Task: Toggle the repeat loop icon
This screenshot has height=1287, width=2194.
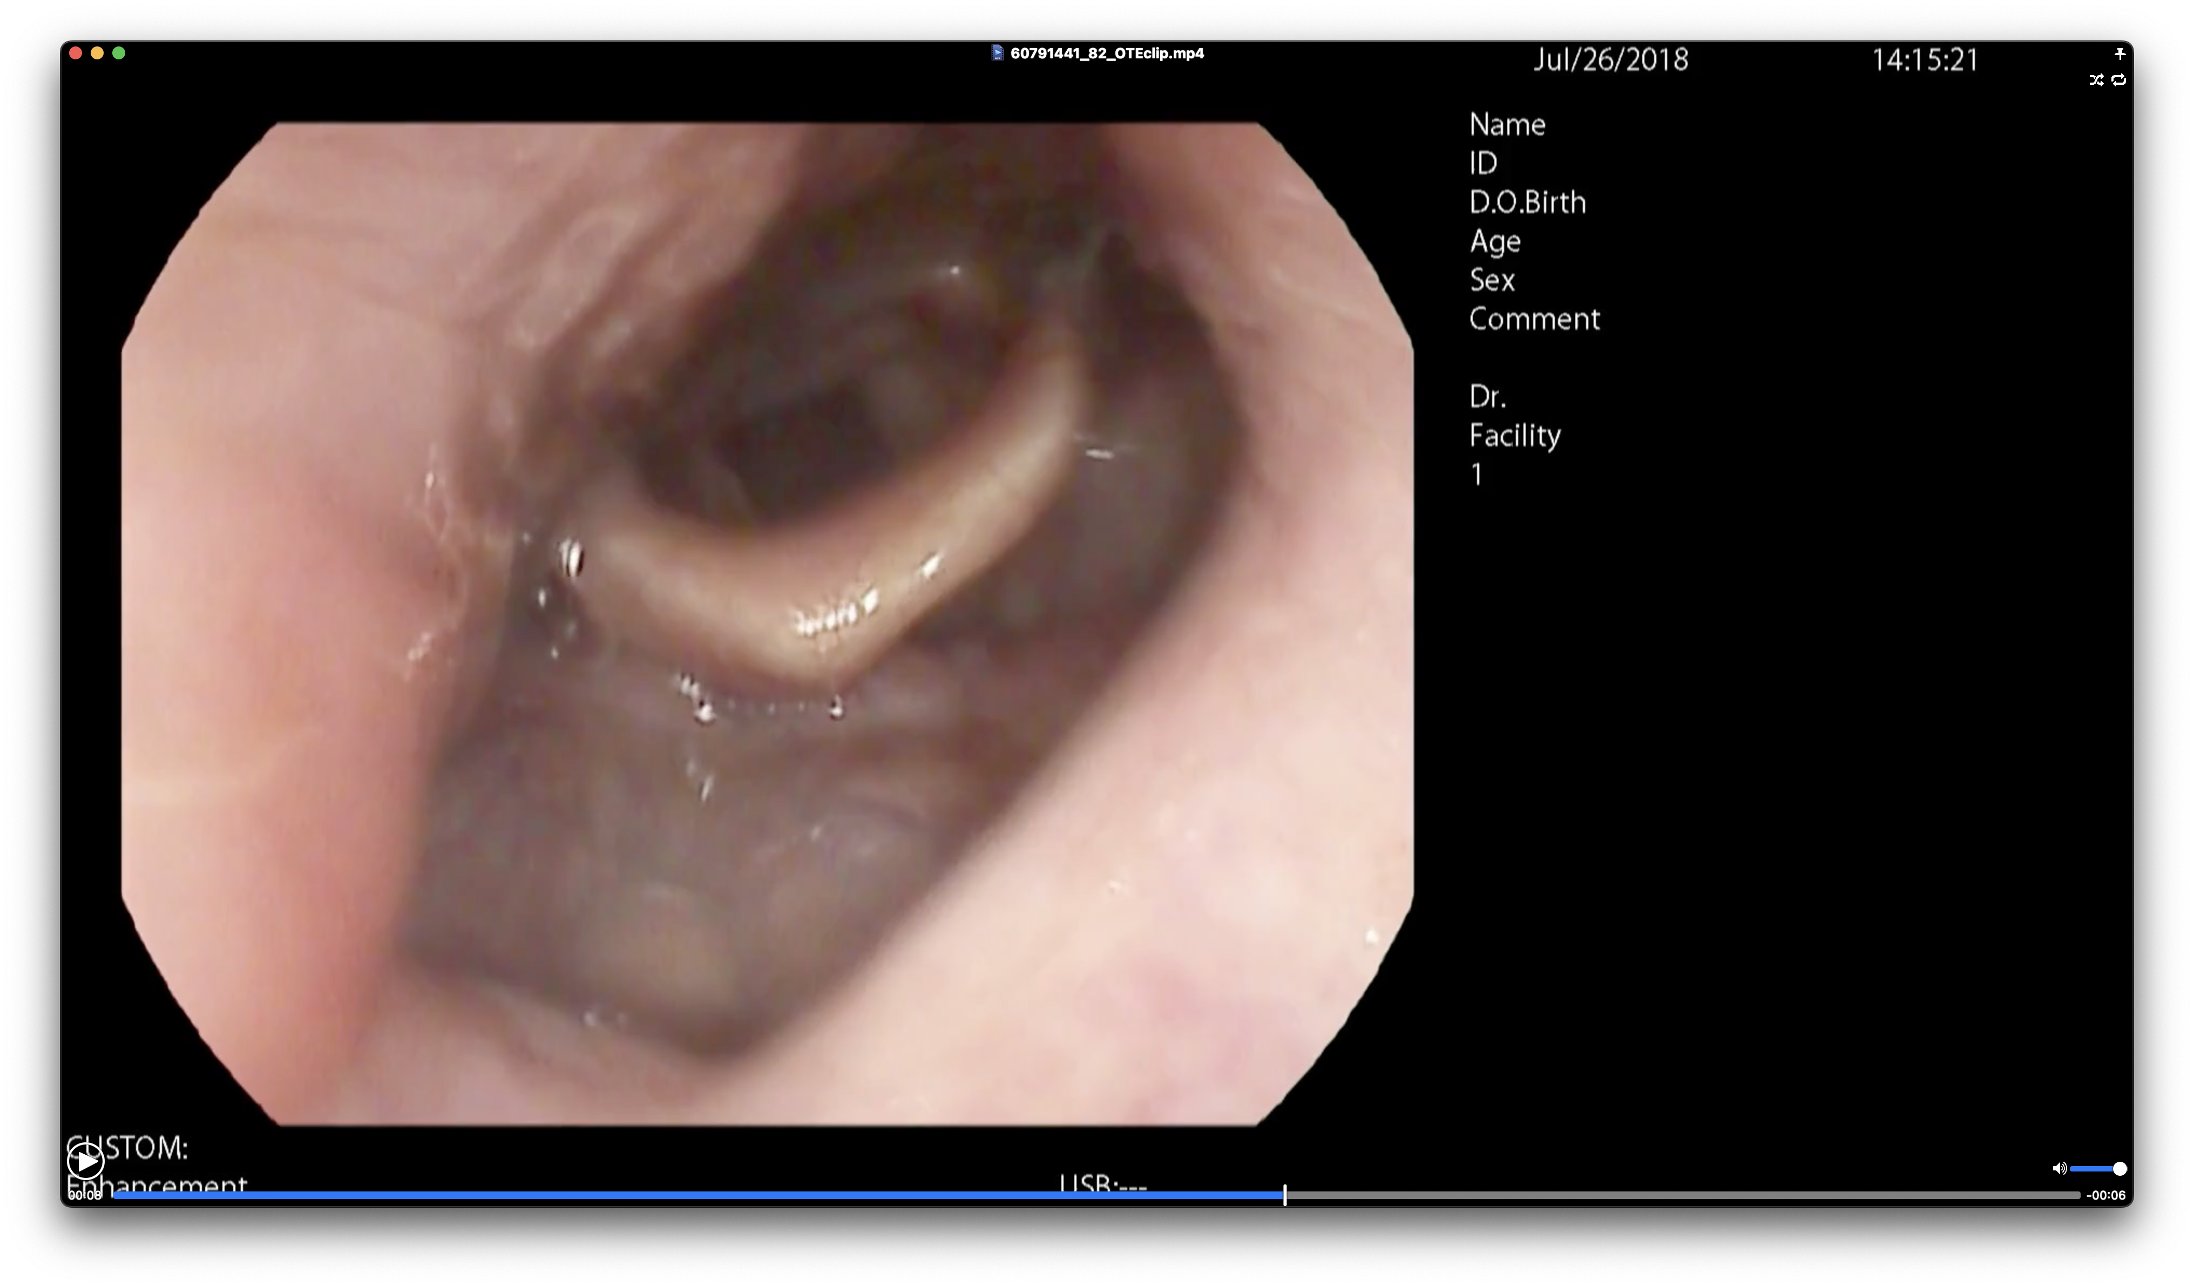Action: pos(2118,80)
